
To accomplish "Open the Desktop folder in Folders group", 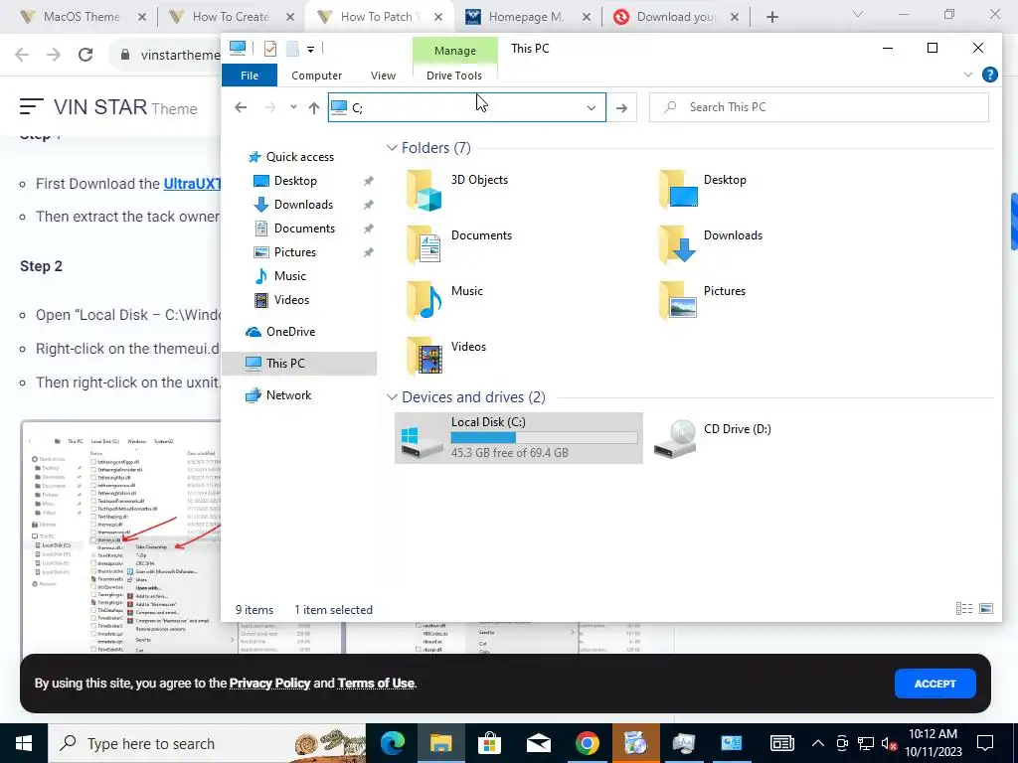I will click(703, 189).
